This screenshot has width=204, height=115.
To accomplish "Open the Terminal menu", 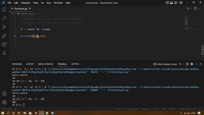I will [58, 3].
